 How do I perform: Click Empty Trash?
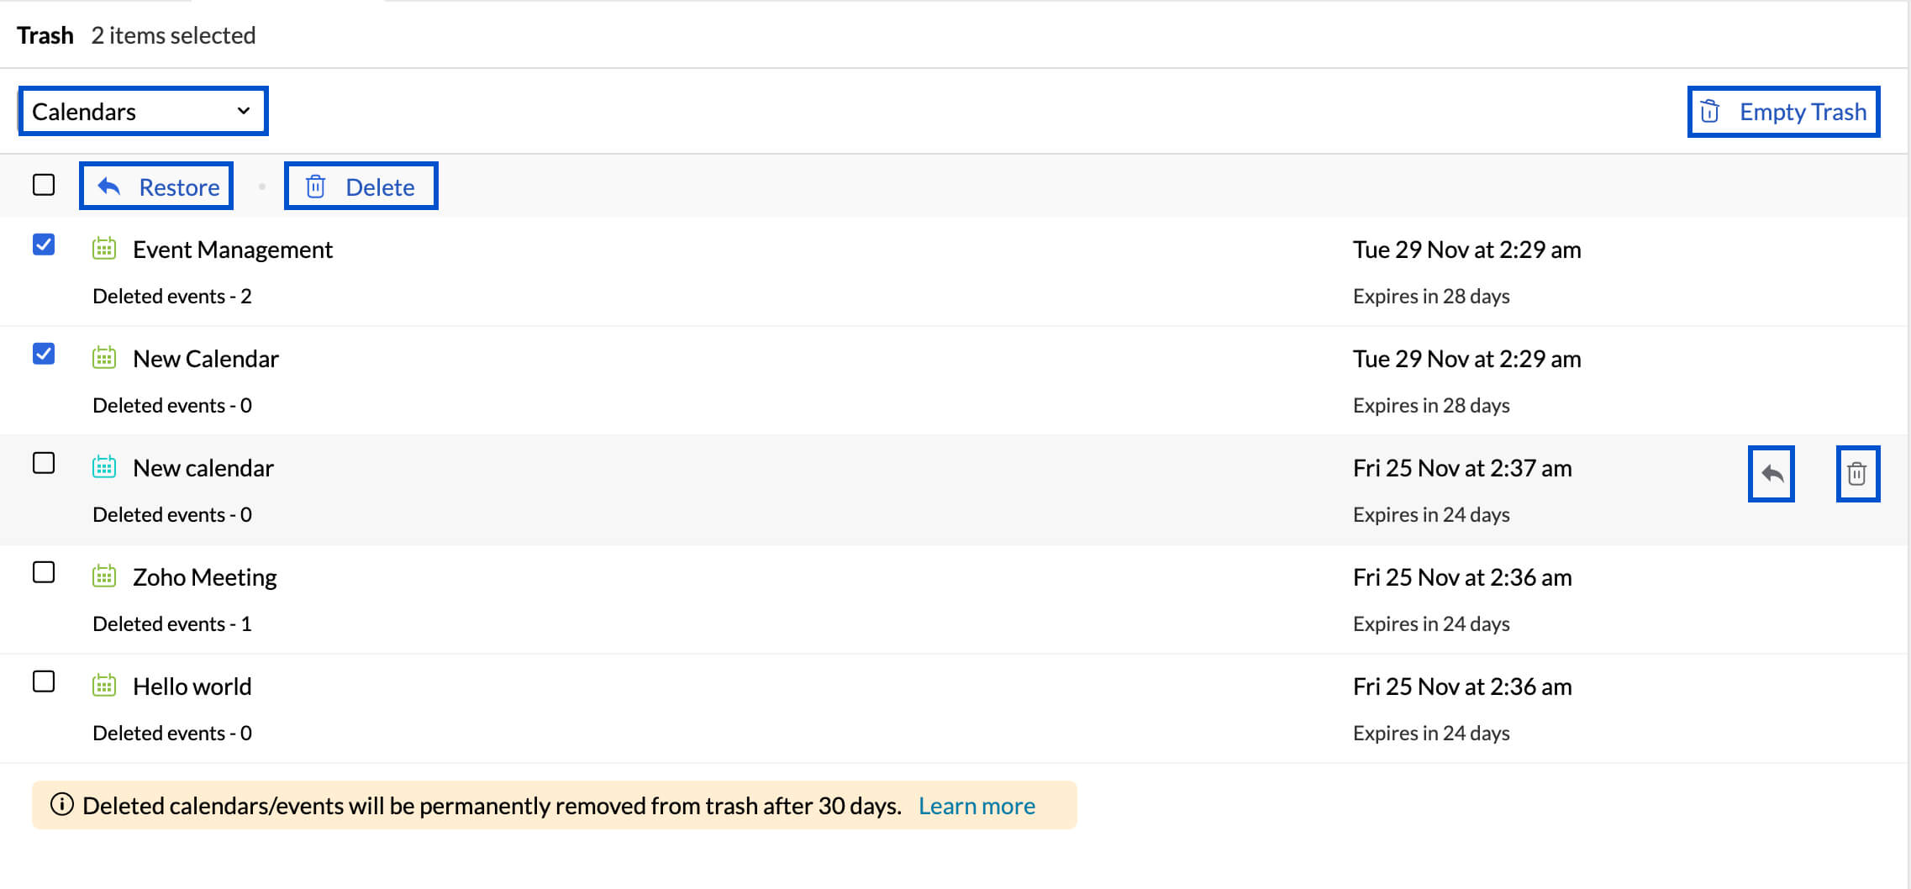tap(1784, 111)
